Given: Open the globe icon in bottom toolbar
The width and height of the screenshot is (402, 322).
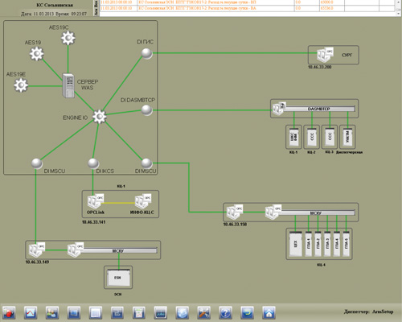Looking at the screenshot, I should coord(183,312).
